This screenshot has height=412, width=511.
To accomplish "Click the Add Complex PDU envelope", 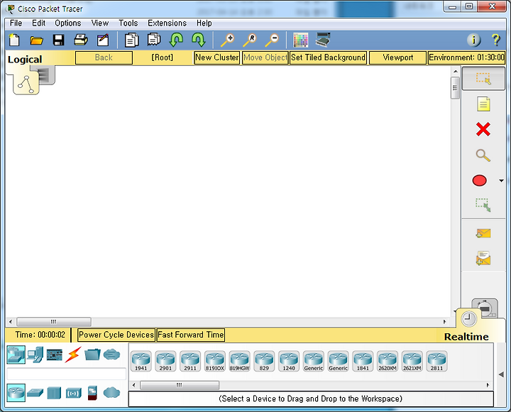I will pos(483,258).
